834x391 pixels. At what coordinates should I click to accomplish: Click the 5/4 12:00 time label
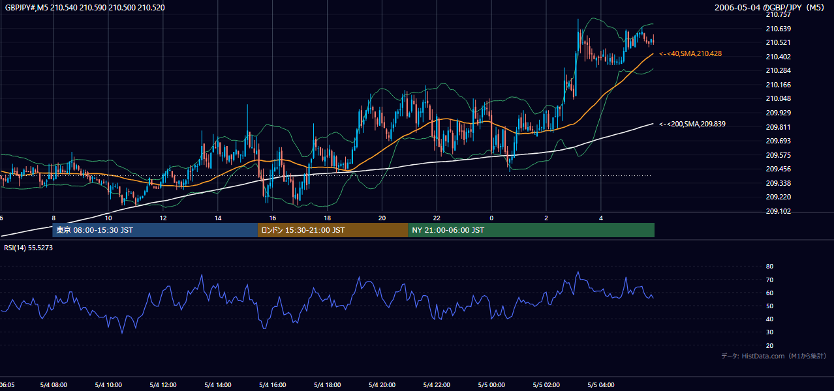163,385
